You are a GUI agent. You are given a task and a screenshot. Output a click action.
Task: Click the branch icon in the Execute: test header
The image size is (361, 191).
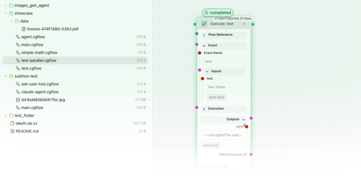204,24
